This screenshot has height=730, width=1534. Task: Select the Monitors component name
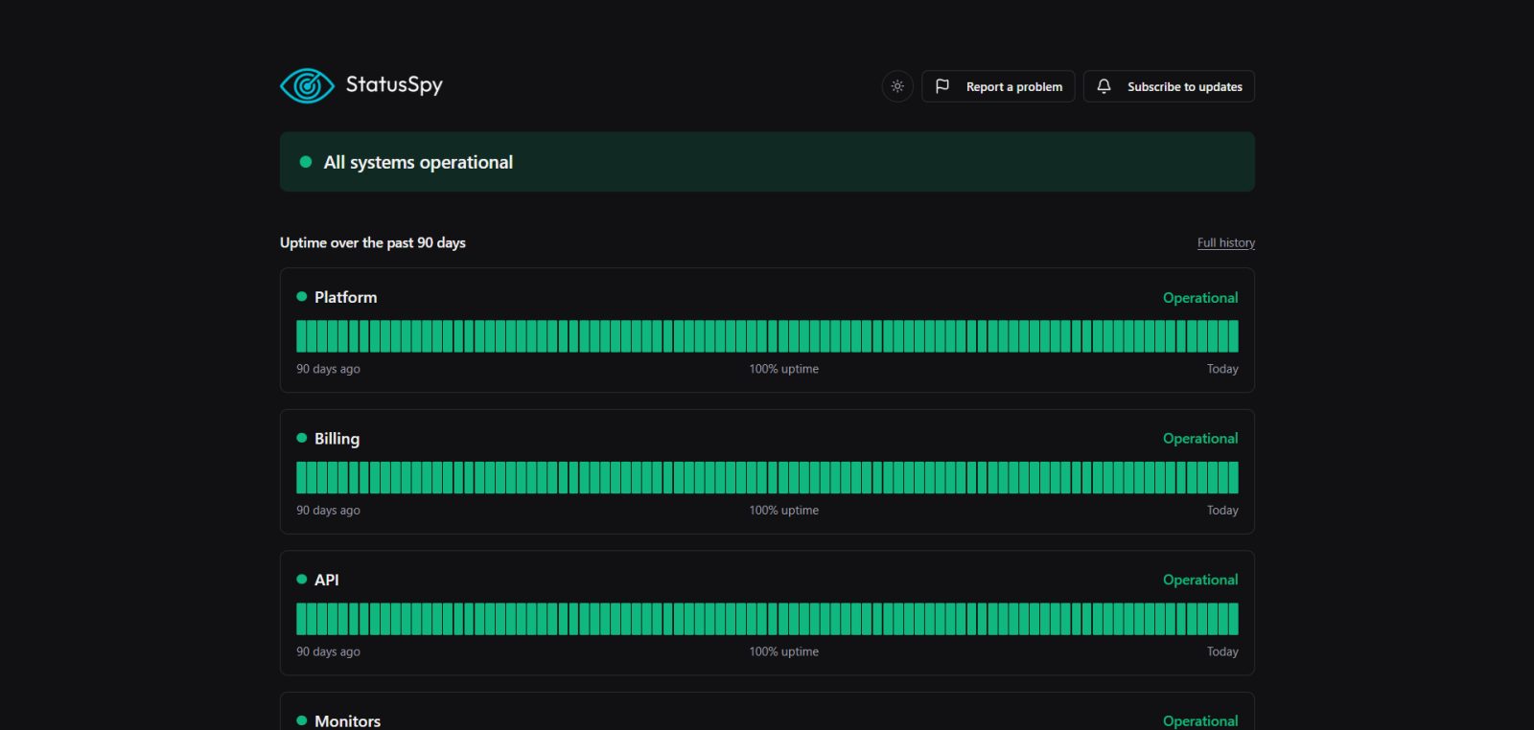[348, 721]
